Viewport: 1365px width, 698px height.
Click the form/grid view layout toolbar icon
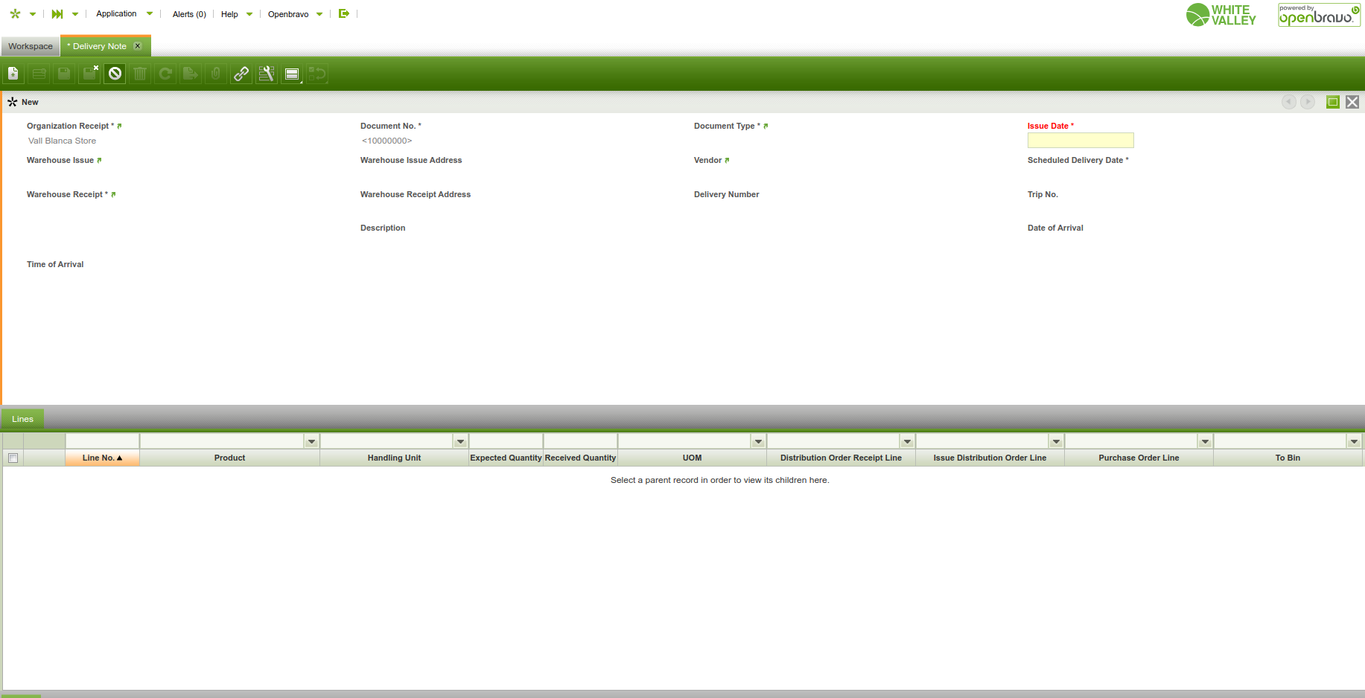point(292,74)
